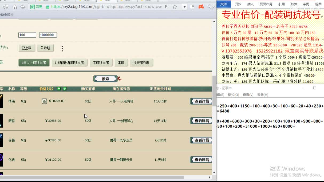324x182 pixels.
Task: Toggle the 4年以上可移民服 server filter
Action: 34,63
